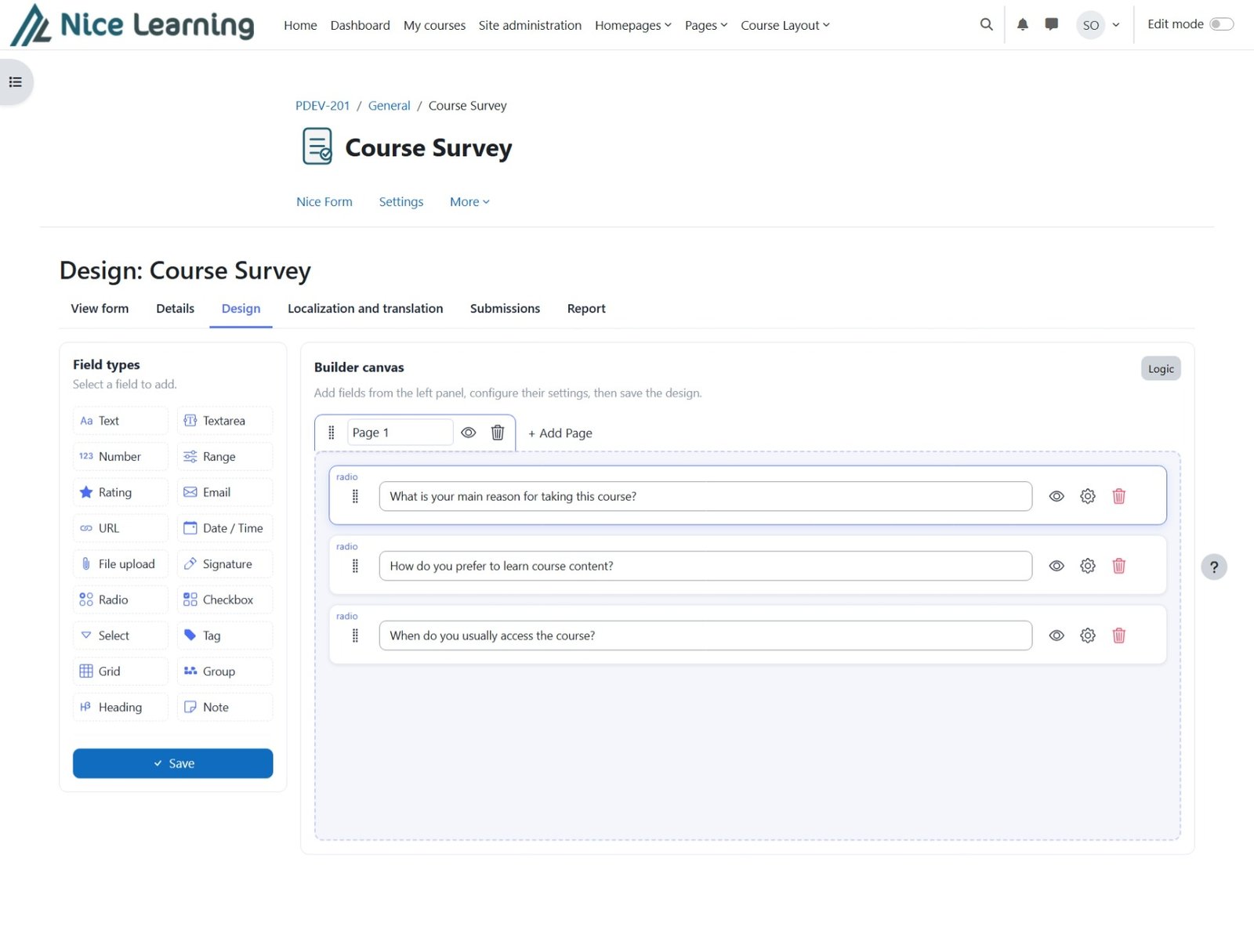Open settings gear for learn content question
The height and width of the screenshot is (927, 1254).
coord(1088,566)
